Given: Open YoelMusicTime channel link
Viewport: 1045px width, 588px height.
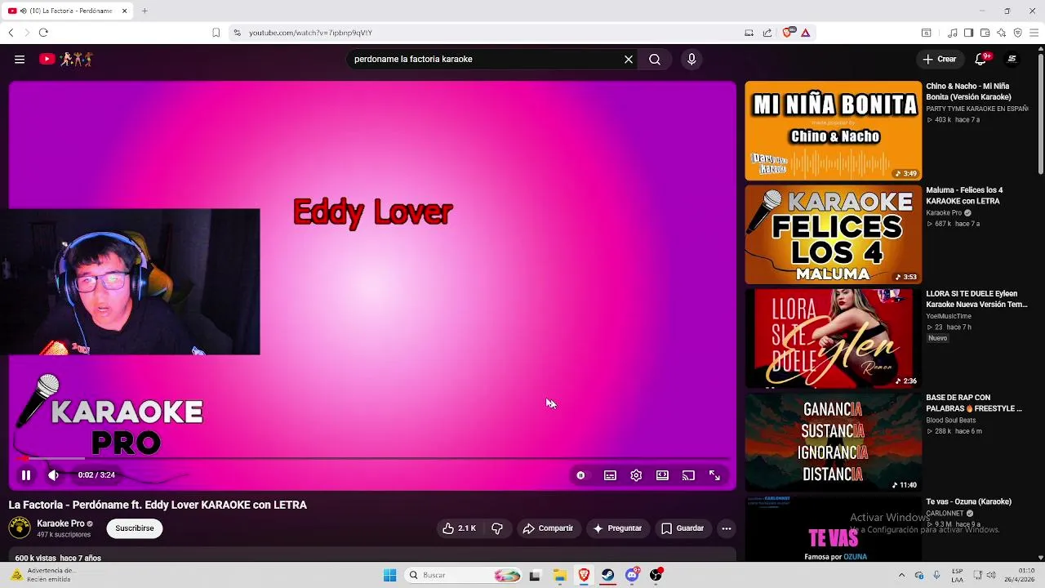Looking at the screenshot, I should coord(949,316).
